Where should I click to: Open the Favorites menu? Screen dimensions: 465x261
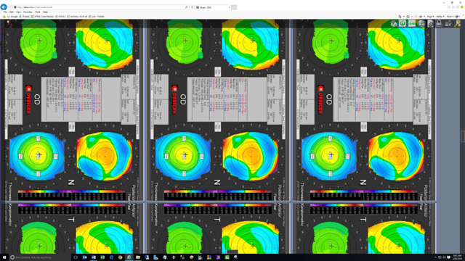point(28,12)
